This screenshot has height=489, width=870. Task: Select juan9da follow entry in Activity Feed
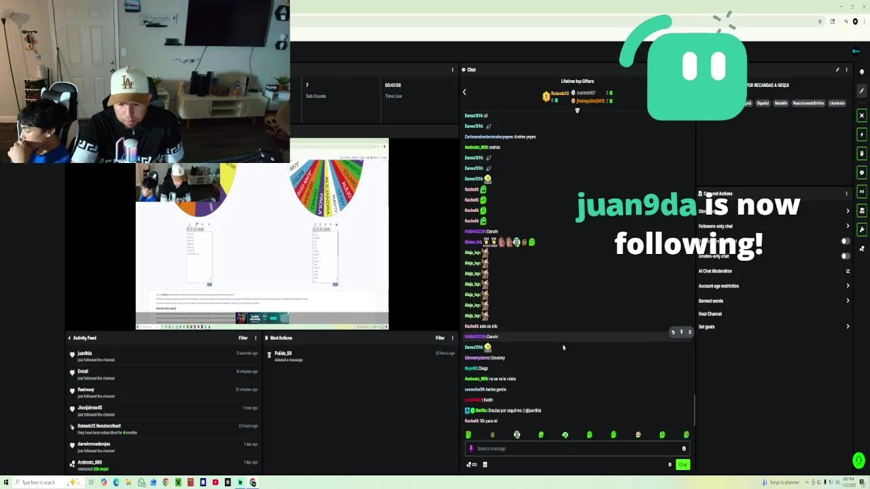pos(164,356)
